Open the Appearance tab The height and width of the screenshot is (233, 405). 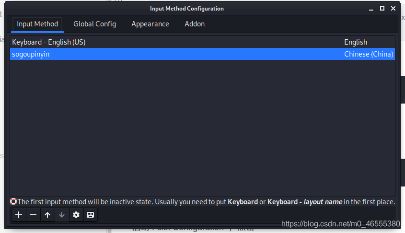[150, 24]
